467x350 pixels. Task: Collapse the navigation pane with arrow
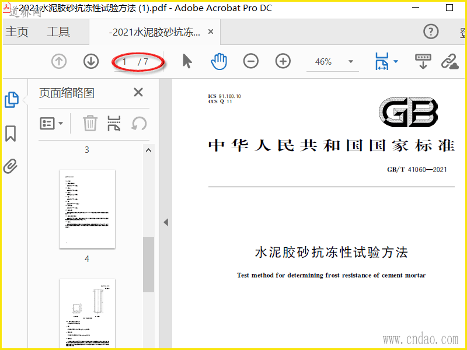(166, 222)
